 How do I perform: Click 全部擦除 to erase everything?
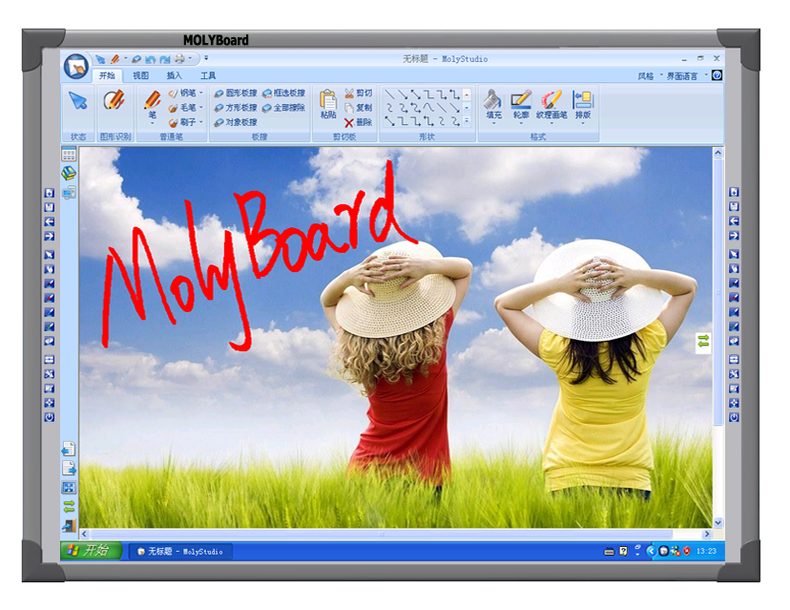283,107
